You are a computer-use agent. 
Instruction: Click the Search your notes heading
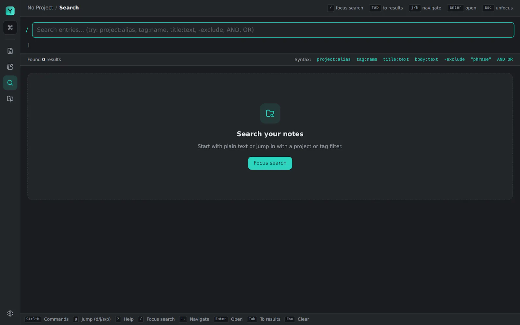click(270, 134)
